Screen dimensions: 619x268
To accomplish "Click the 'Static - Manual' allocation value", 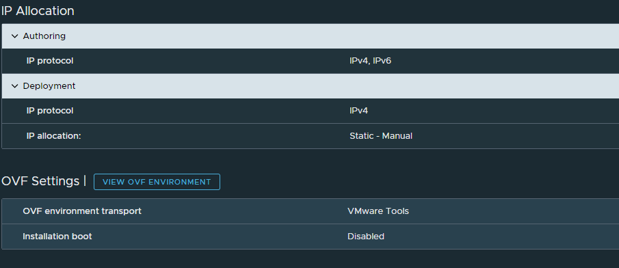I will point(381,136).
